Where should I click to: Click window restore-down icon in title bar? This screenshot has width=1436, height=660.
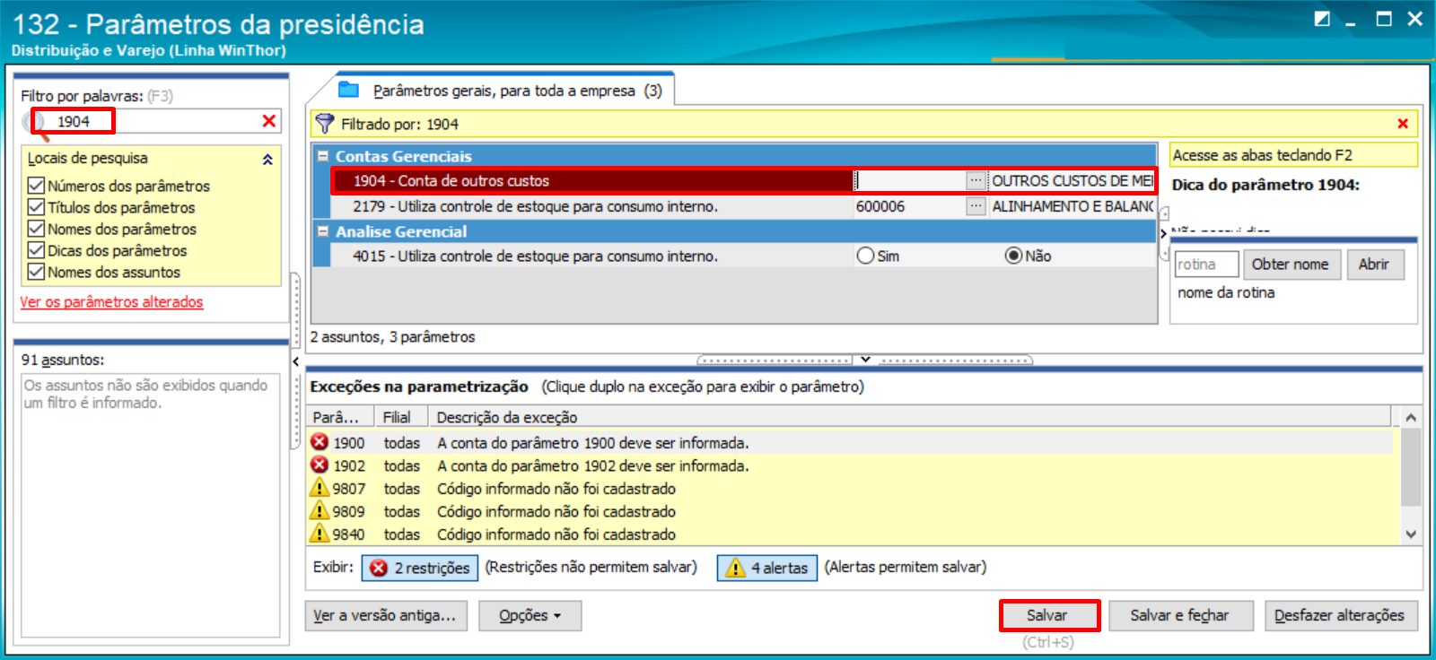[1385, 19]
